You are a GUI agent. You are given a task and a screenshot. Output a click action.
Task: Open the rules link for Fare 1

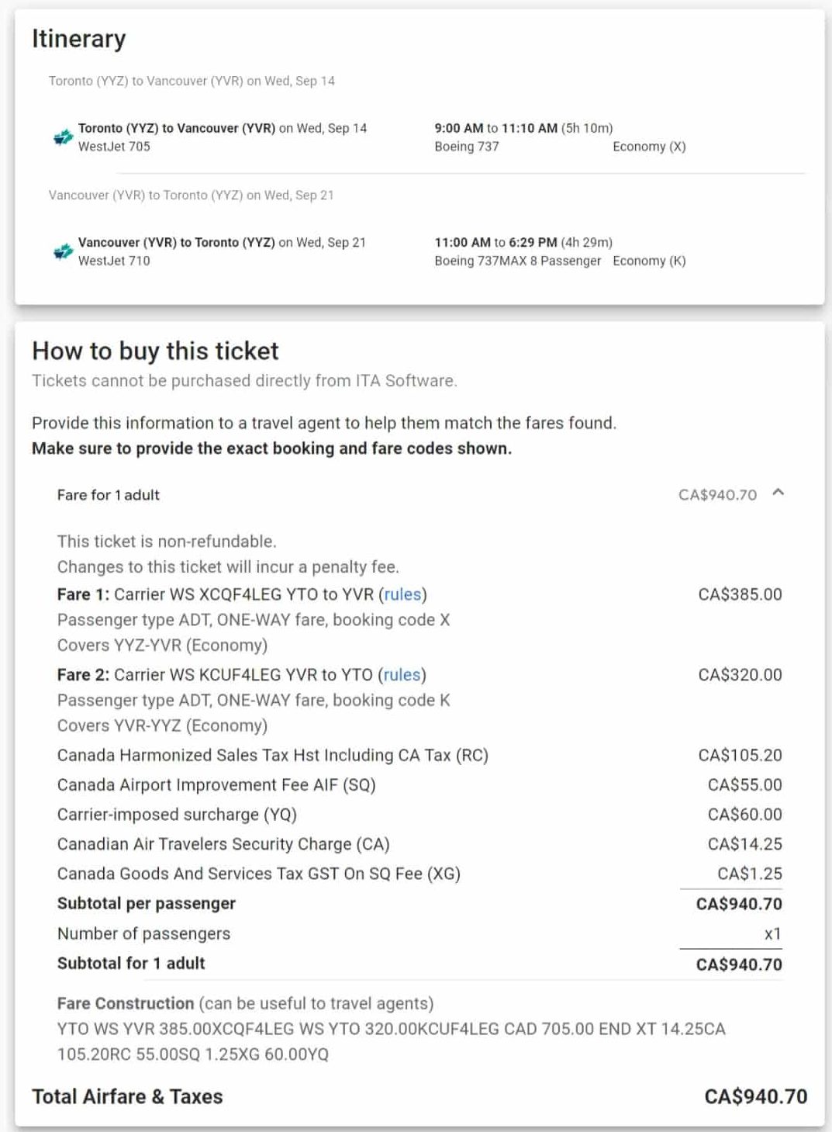tap(402, 594)
